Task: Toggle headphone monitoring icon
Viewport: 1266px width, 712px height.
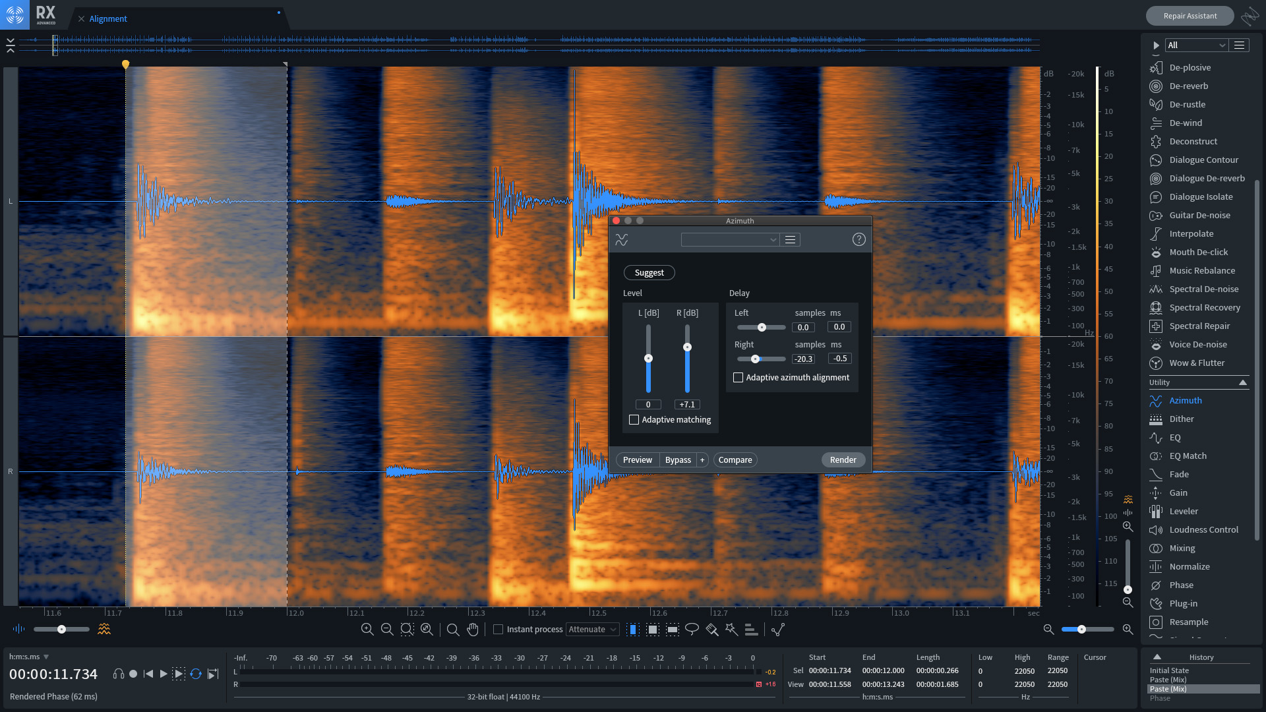Action: pos(119,674)
